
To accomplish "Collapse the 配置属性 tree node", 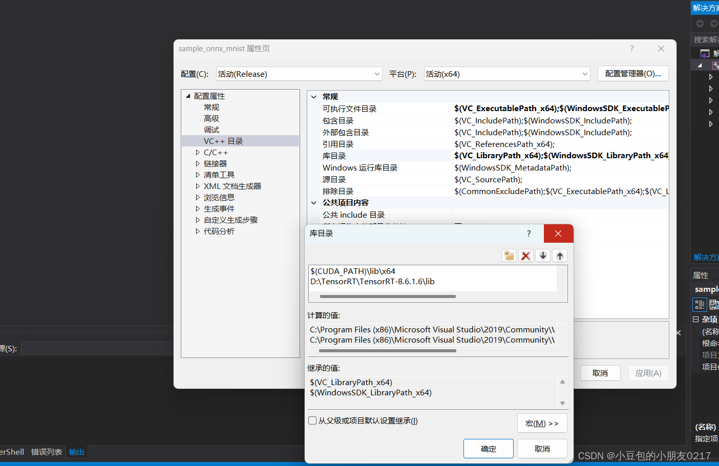I will tap(188, 96).
